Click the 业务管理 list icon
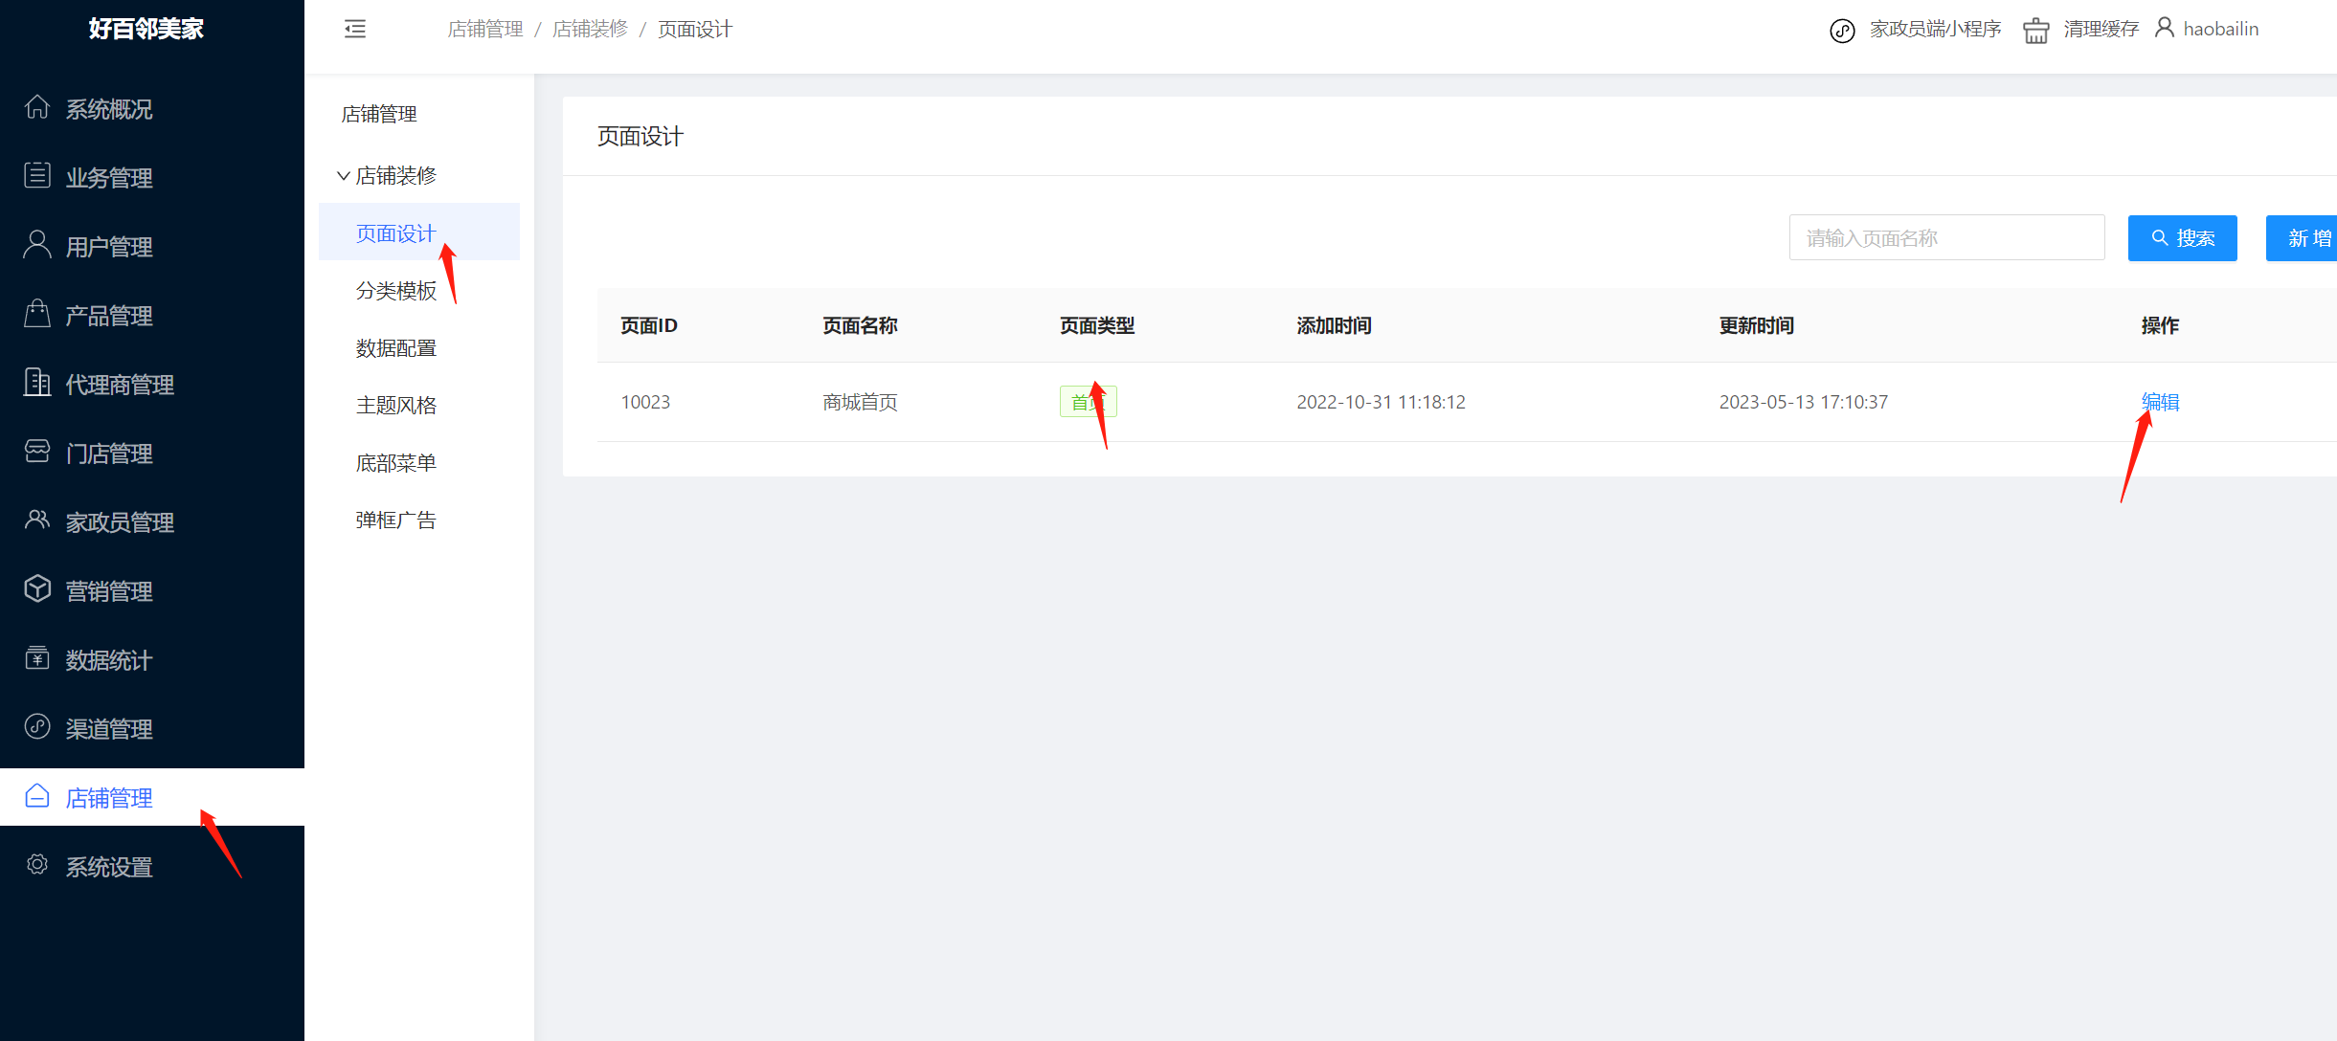This screenshot has width=2337, height=1041. pos(37,176)
